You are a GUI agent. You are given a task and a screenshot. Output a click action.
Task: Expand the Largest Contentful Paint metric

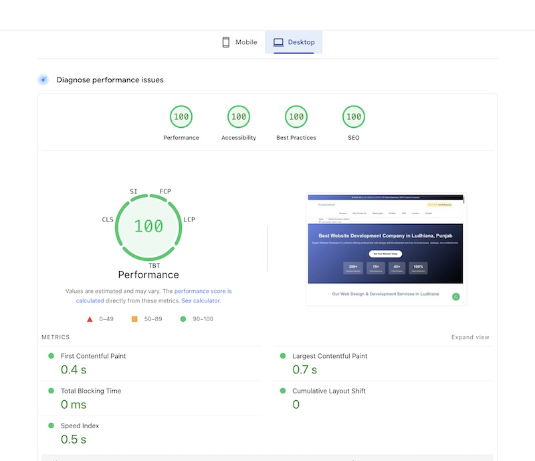click(x=330, y=356)
